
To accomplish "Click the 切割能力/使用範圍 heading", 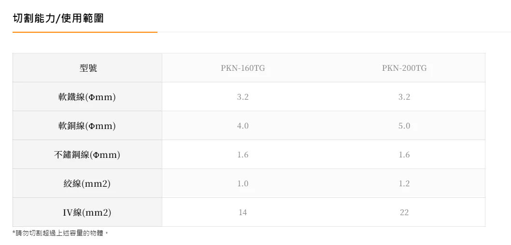I will point(58,18).
